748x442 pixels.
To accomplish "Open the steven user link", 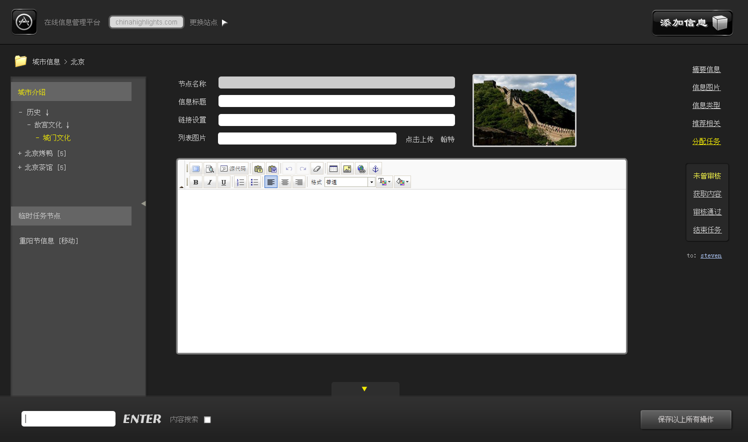I will (x=710, y=255).
